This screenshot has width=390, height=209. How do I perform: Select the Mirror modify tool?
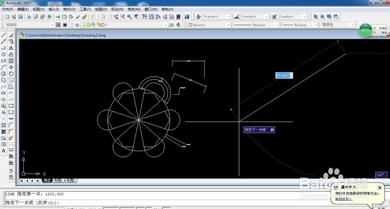point(11,48)
